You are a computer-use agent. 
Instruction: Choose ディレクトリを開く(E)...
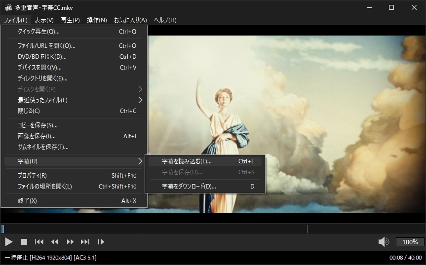(74, 78)
